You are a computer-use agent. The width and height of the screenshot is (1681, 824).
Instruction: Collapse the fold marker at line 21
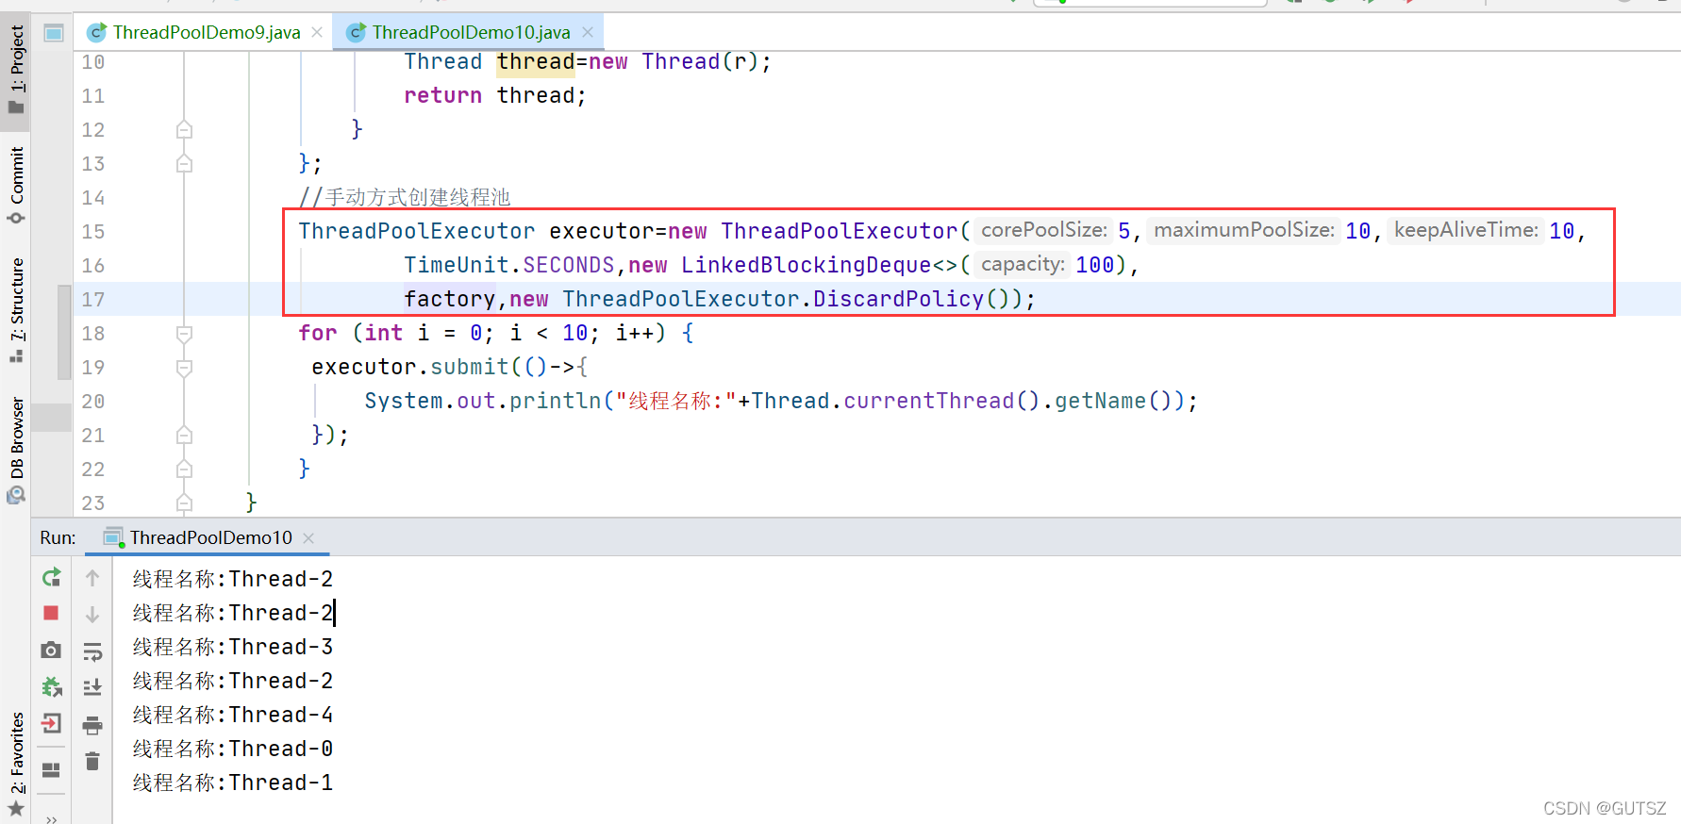point(184,435)
